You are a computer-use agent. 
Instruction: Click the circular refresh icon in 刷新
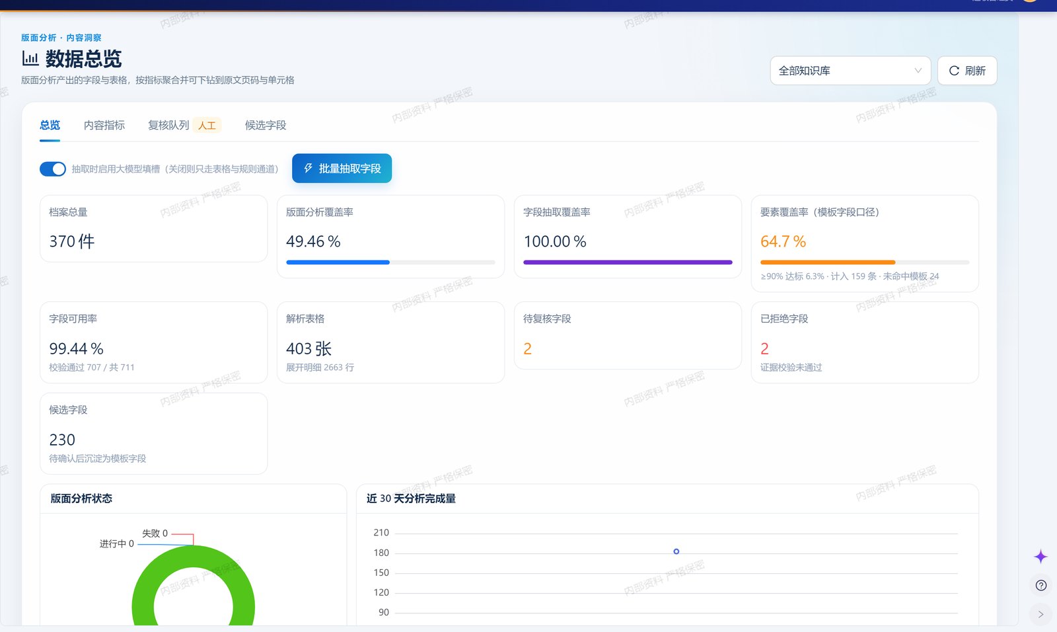pyautogui.click(x=954, y=71)
